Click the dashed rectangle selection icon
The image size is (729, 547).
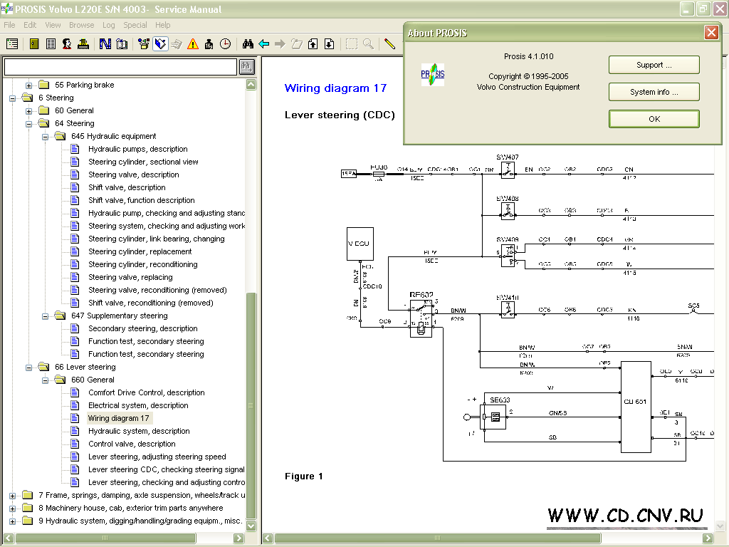[x=352, y=43]
